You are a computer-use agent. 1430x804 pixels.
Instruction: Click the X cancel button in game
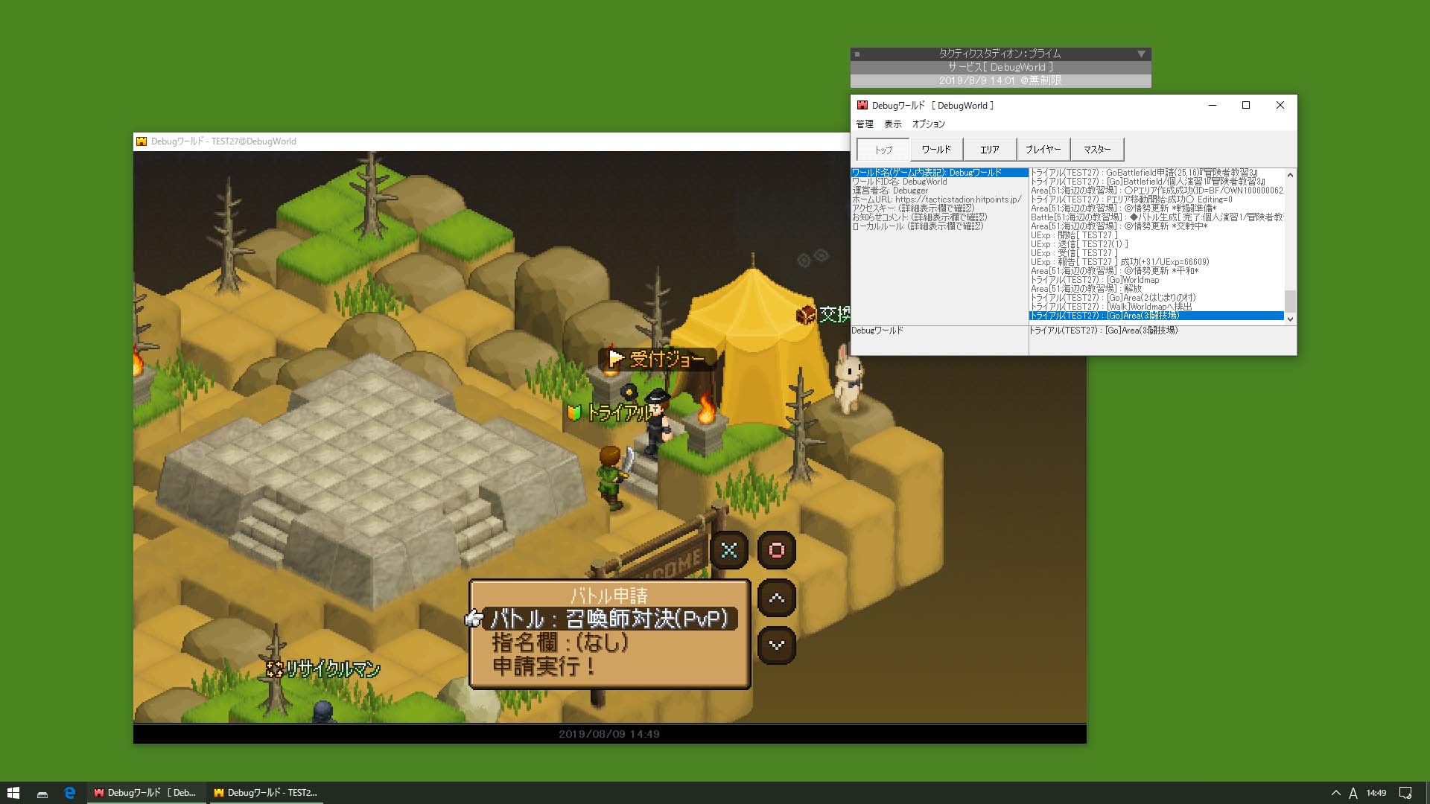coord(729,550)
